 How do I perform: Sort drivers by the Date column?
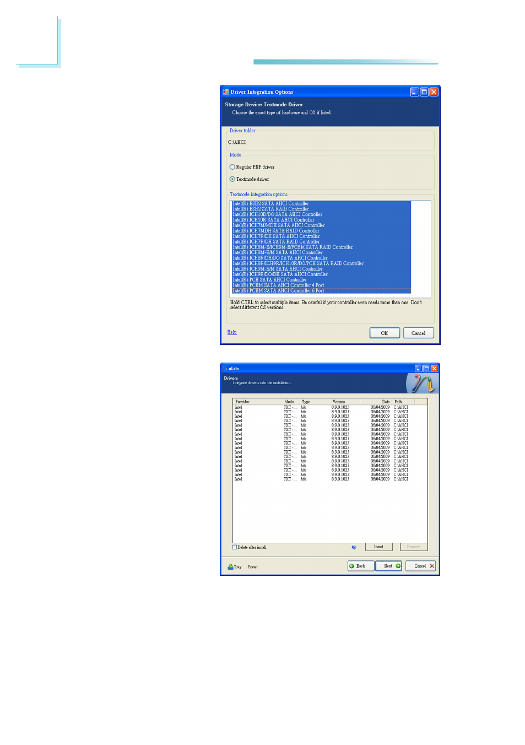[376, 402]
